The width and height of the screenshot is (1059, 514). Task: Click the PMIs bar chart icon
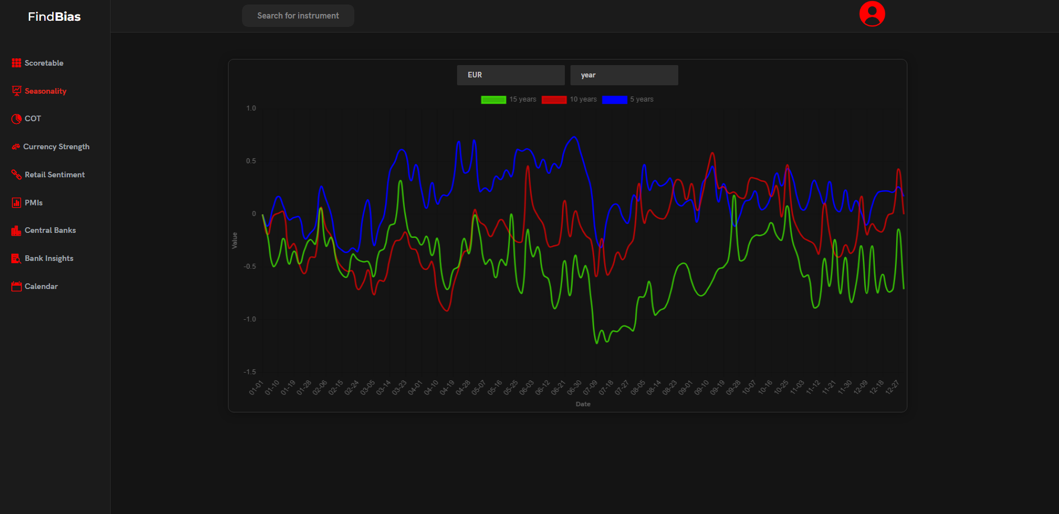[x=16, y=203]
